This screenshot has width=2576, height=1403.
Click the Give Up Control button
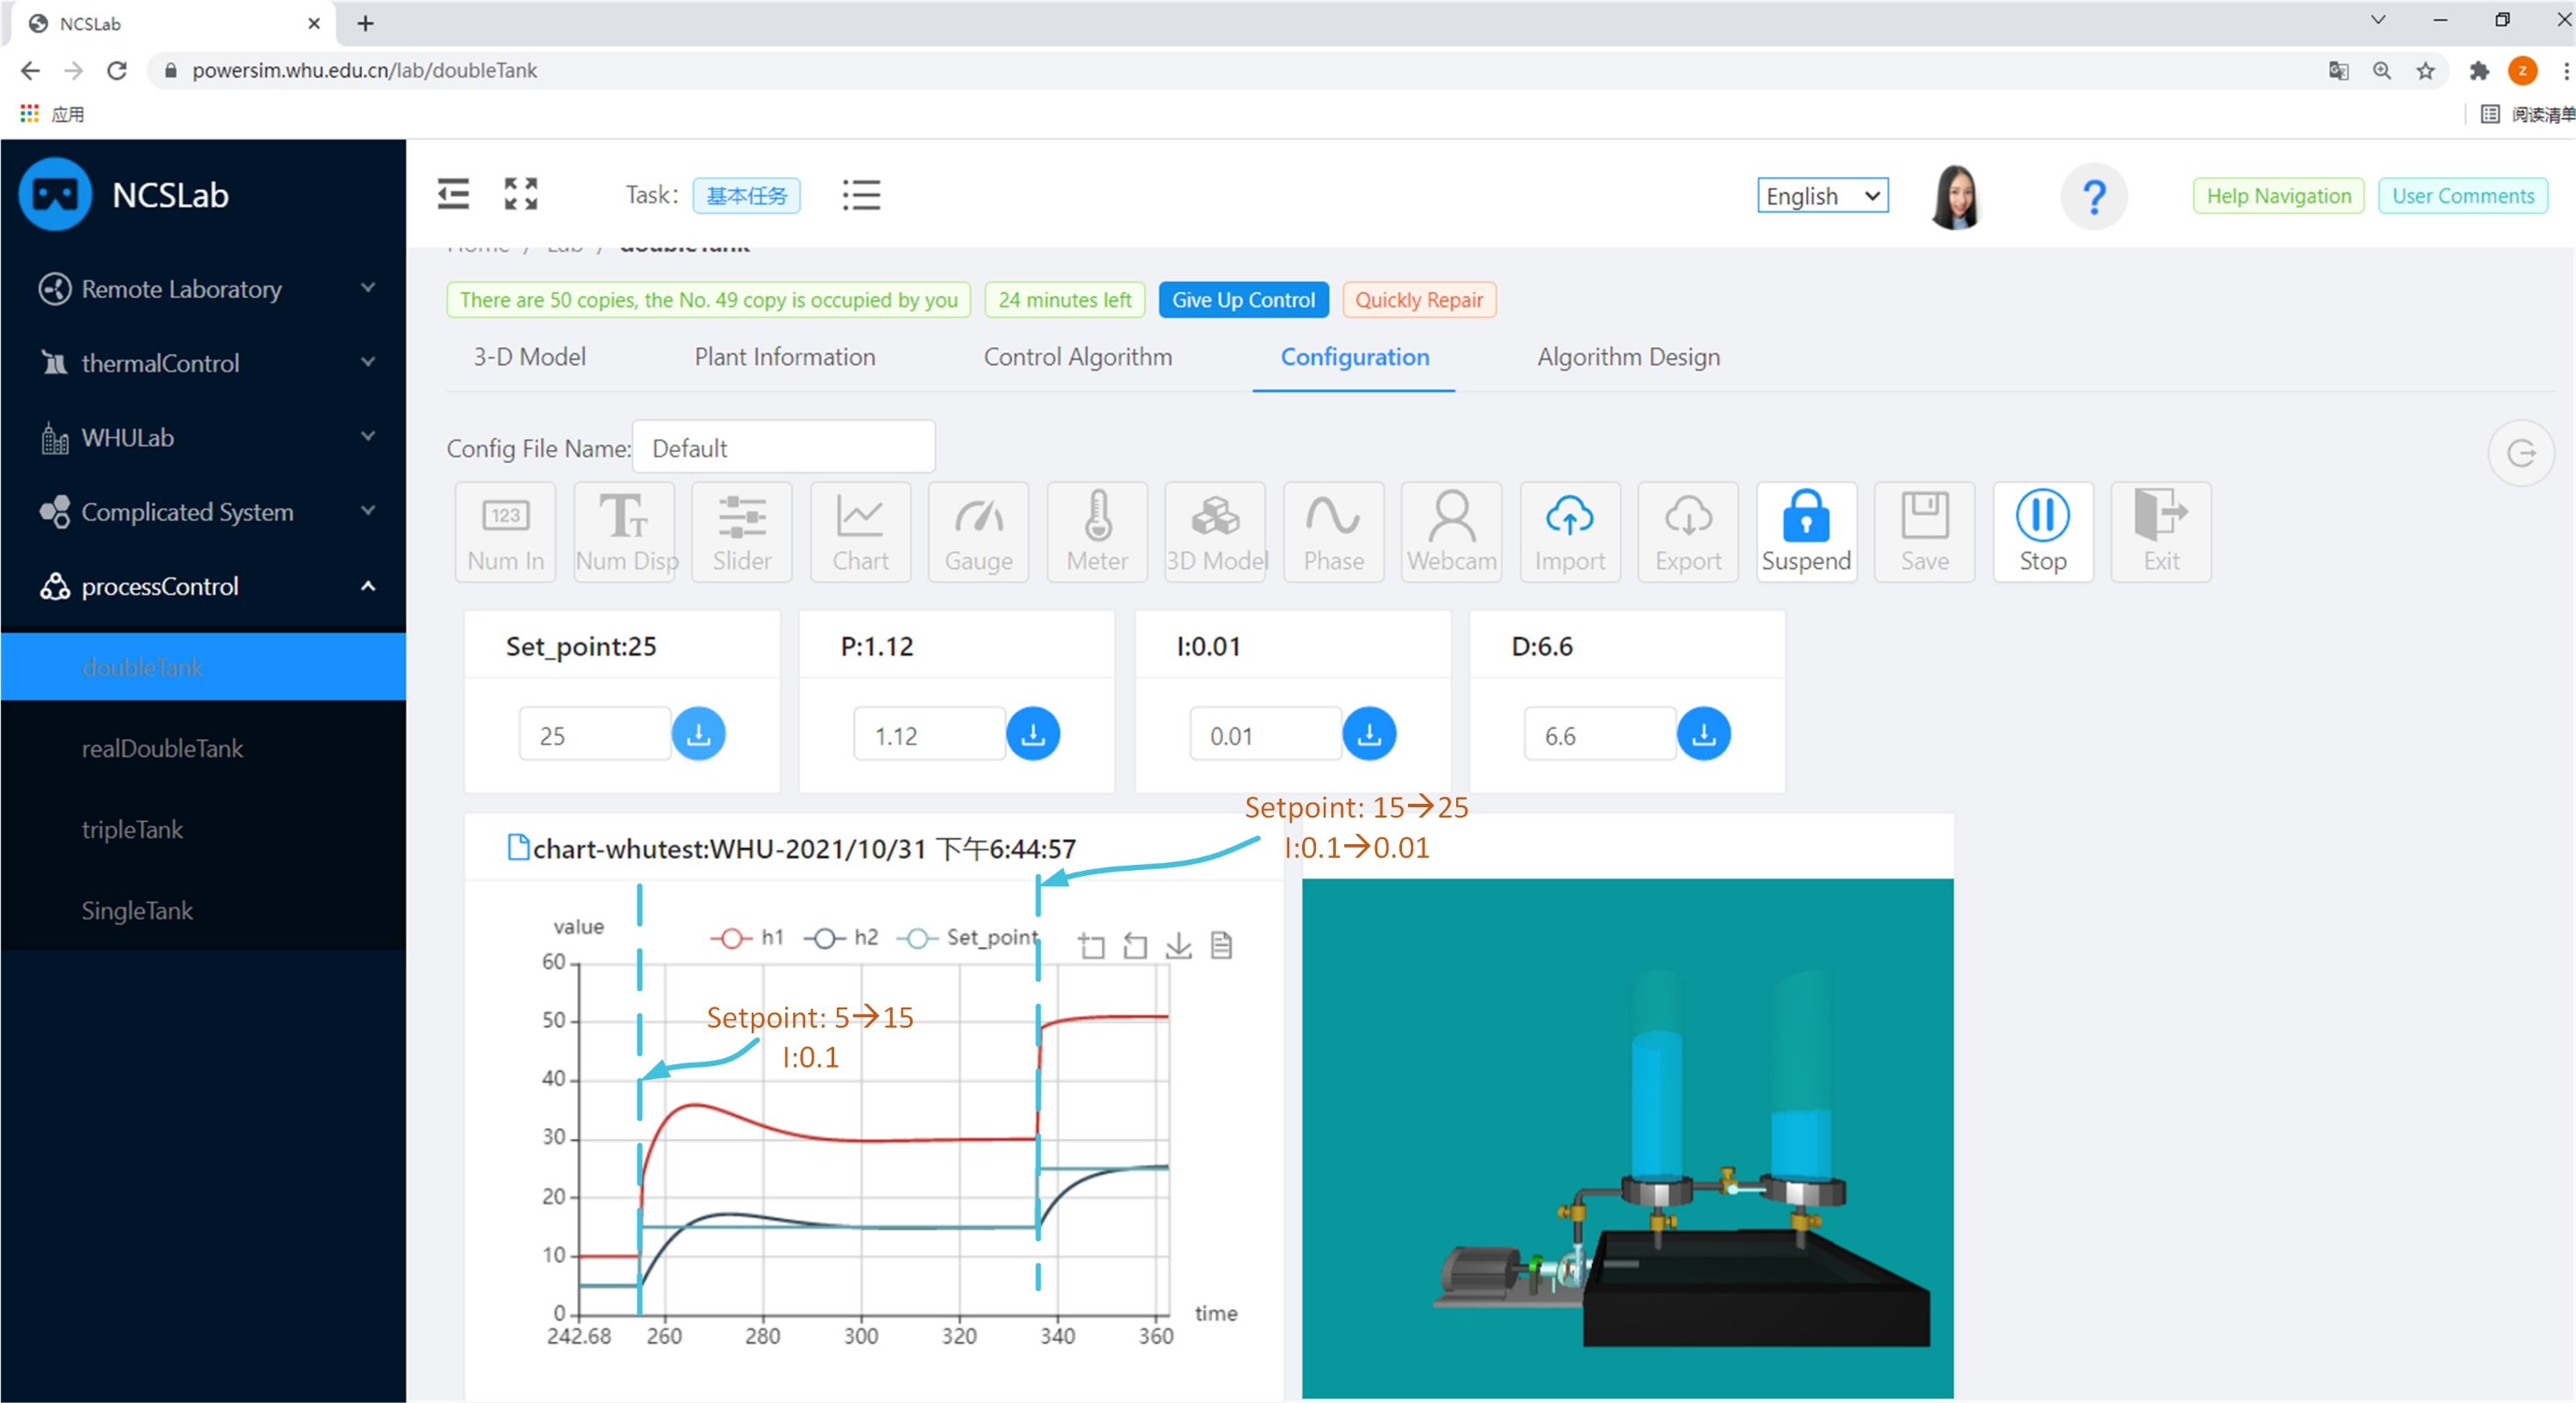(1242, 300)
